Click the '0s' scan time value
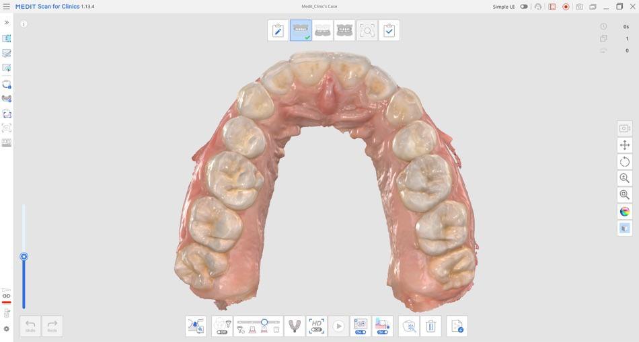 click(x=626, y=26)
